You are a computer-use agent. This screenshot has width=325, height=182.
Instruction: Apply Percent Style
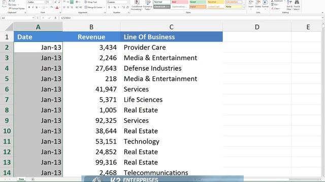(x=115, y=7)
